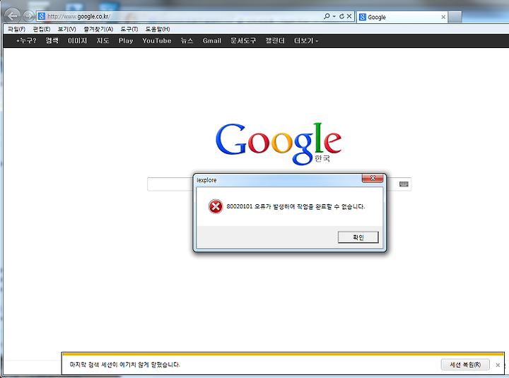Stop loading with the address bar X
This screenshot has width=509, height=378.
[349, 16]
